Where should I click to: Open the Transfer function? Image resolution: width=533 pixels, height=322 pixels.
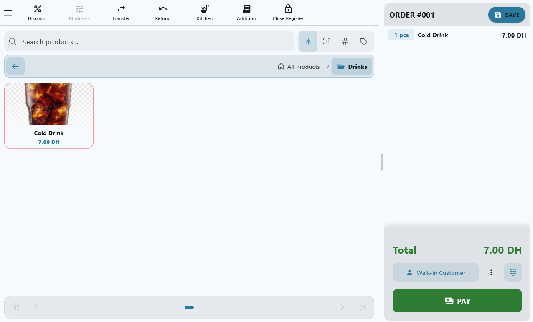[121, 13]
